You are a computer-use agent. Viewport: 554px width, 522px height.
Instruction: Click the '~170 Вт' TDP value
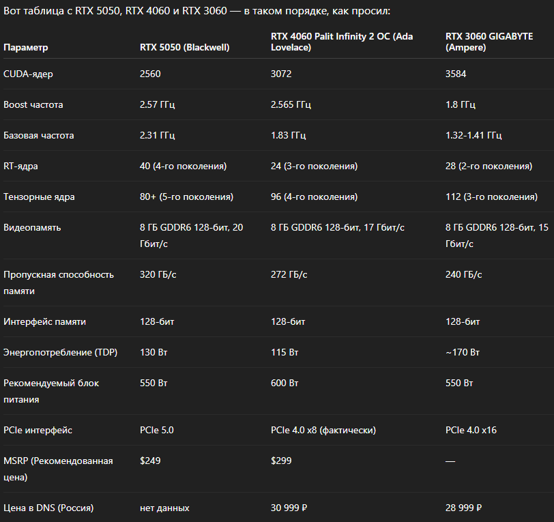[x=462, y=352]
